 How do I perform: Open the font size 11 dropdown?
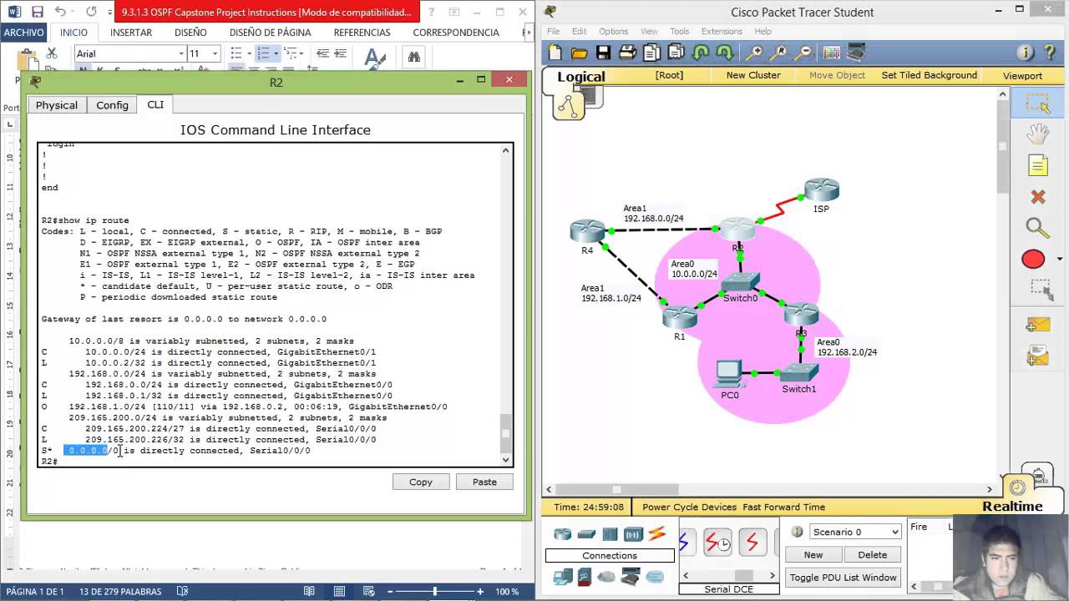215,53
